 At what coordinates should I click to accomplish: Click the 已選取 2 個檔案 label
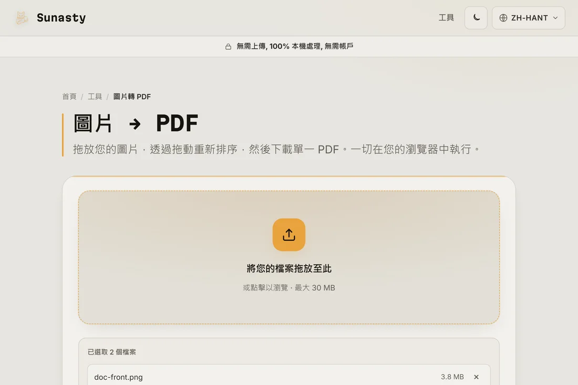click(112, 352)
